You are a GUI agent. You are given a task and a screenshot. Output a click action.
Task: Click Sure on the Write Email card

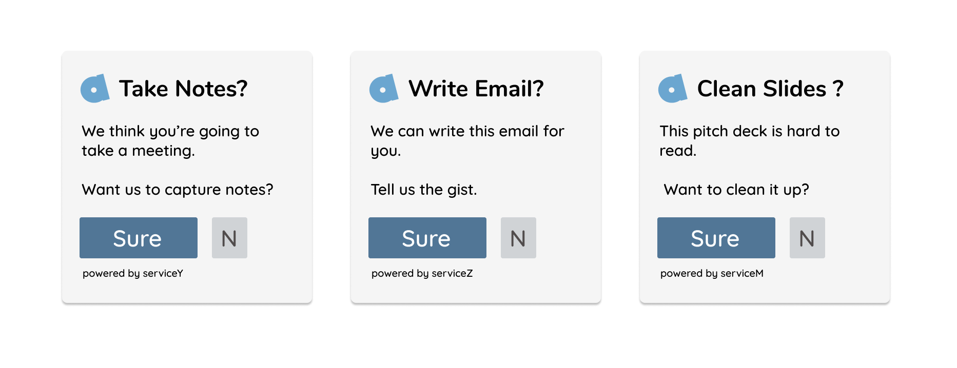(427, 238)
